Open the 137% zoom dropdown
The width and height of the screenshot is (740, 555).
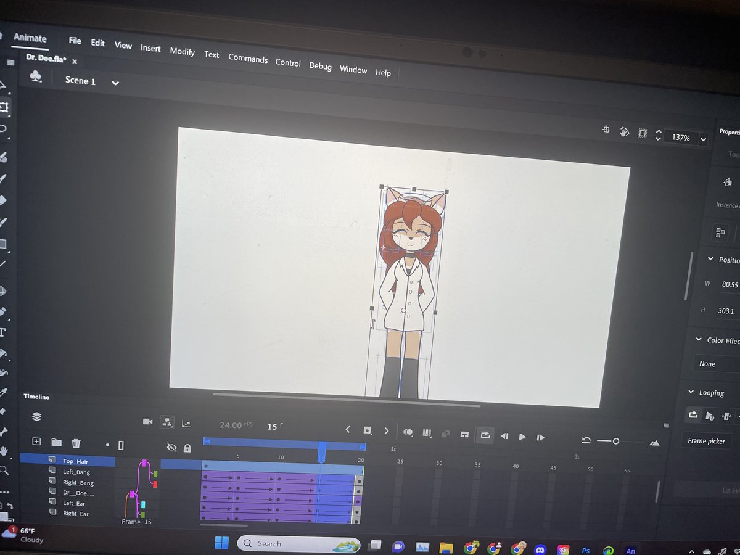[x=703, y=139]
